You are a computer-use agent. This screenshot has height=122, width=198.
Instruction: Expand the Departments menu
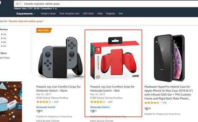26,14
